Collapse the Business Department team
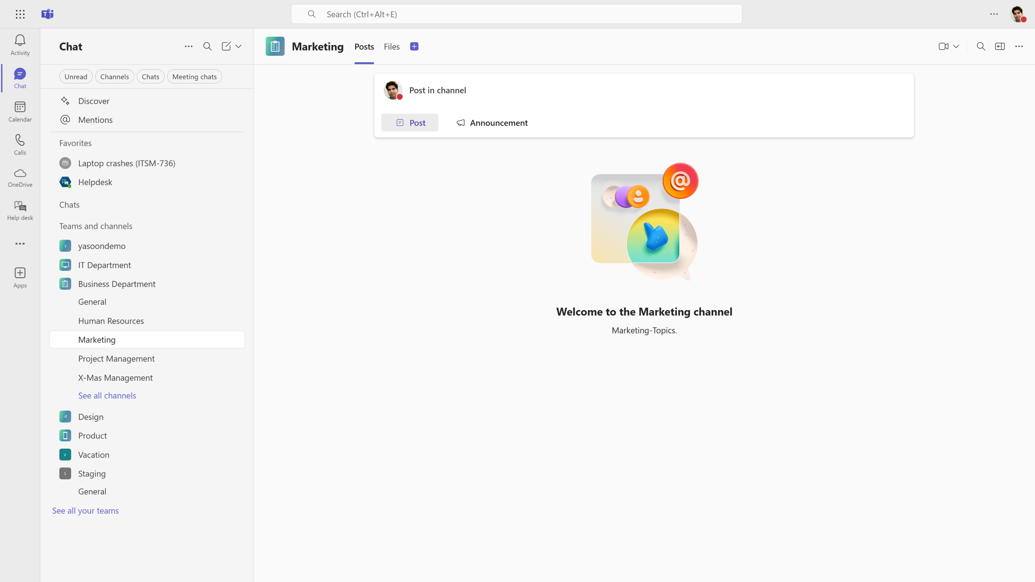The height and width of the screenshot is (582, 1035). (116, 284)
